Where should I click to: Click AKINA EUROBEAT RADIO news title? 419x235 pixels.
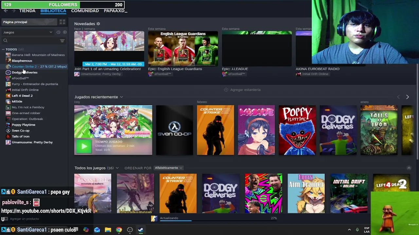point(318,69)
